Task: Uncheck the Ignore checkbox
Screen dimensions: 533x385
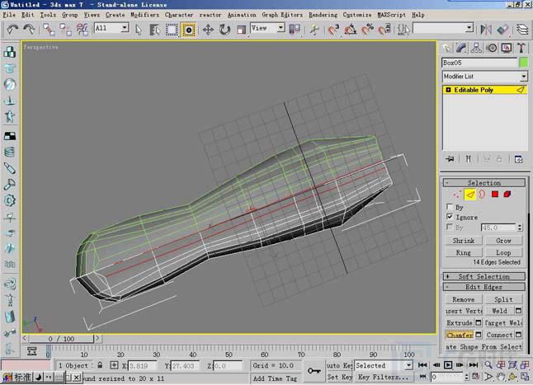Action: (450, 216)
